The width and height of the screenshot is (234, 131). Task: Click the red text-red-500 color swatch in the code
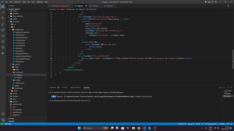pos(102,44)
